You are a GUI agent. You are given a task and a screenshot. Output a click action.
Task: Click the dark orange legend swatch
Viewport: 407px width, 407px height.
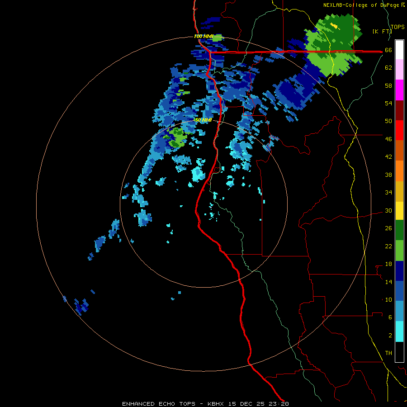(399, 150)
